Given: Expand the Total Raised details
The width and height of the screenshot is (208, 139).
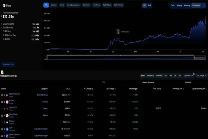Looking at the screenshot, I should 2,28.
